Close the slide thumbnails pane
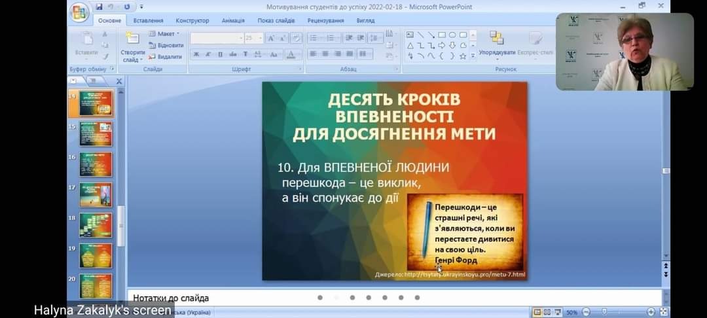Viewport: 707px width, 318px height. 119,81
